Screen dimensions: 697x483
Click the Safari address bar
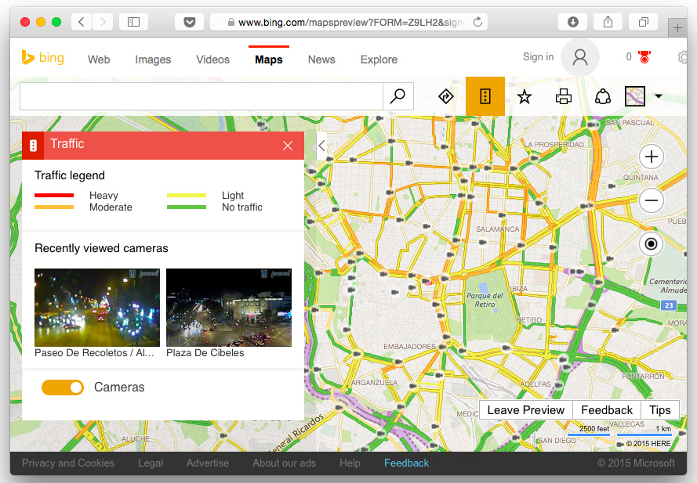tap(348, 22)
